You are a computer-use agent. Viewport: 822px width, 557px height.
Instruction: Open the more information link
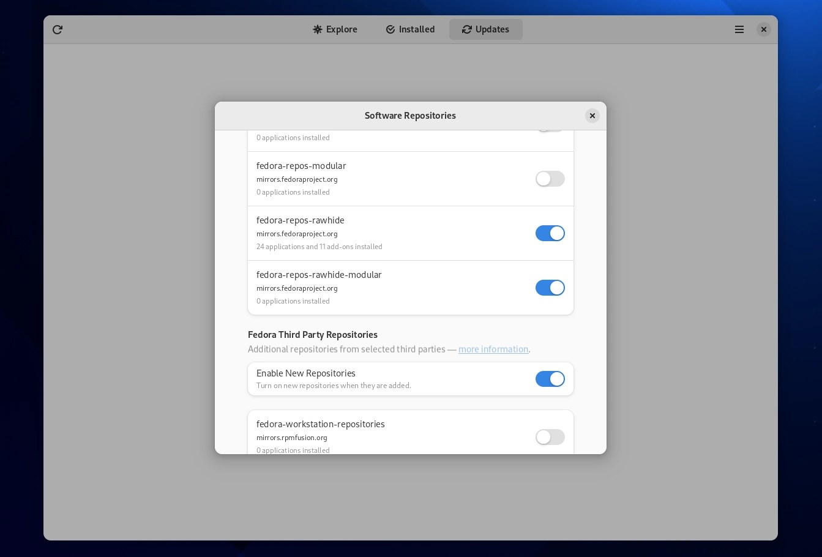point(493,349)
